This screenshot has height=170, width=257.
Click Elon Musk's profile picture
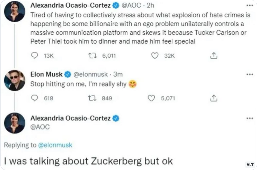15,80
